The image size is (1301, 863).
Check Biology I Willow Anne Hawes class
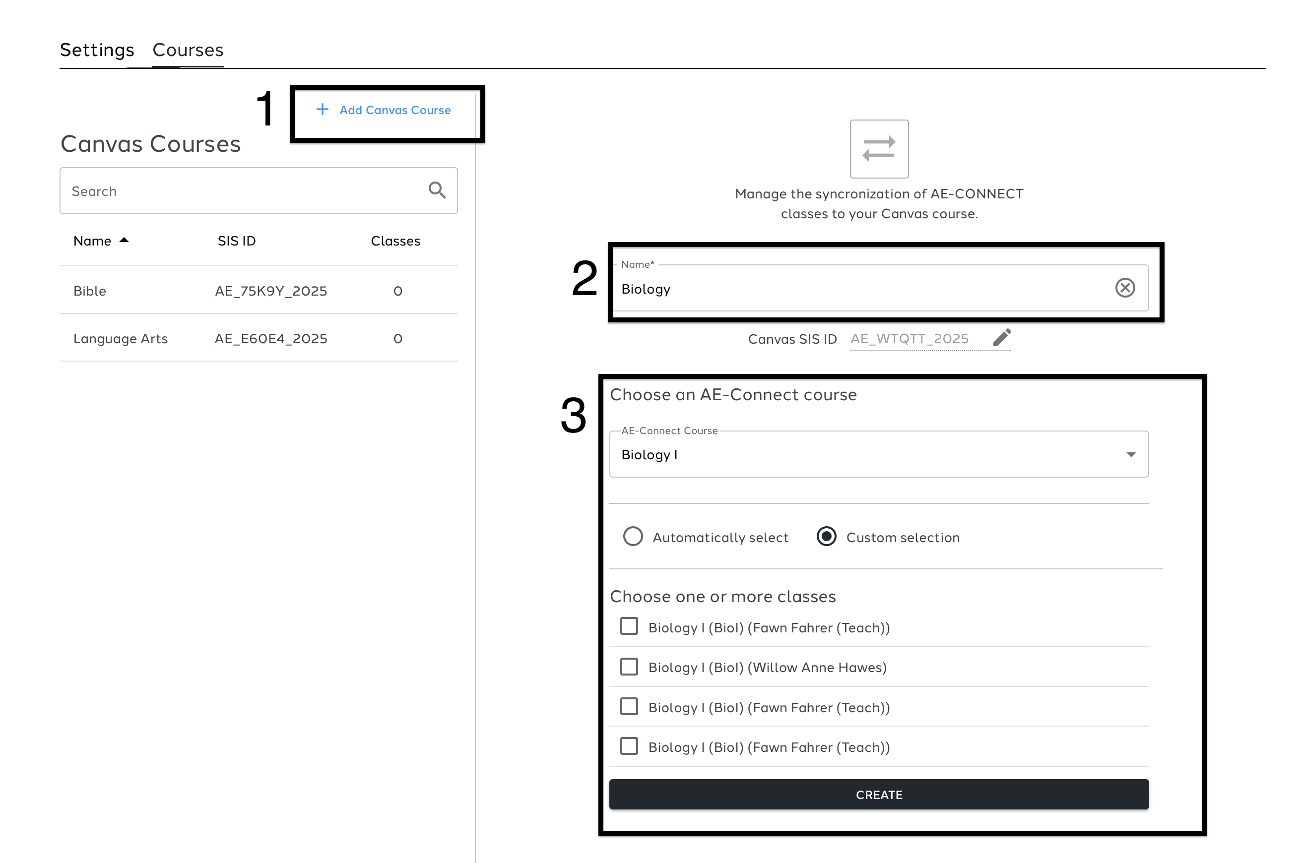[x=629, y=667]
